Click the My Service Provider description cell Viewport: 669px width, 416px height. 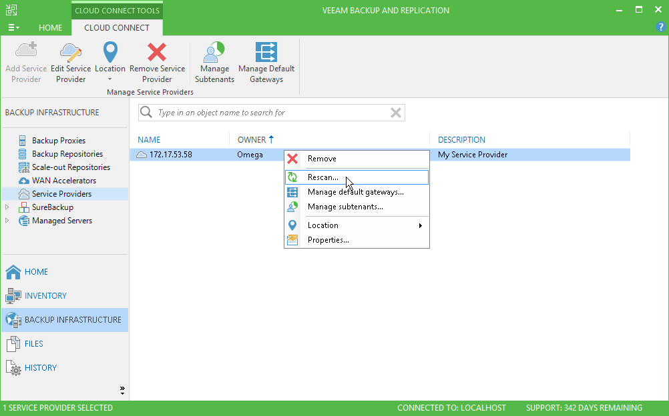coord(473,155)
